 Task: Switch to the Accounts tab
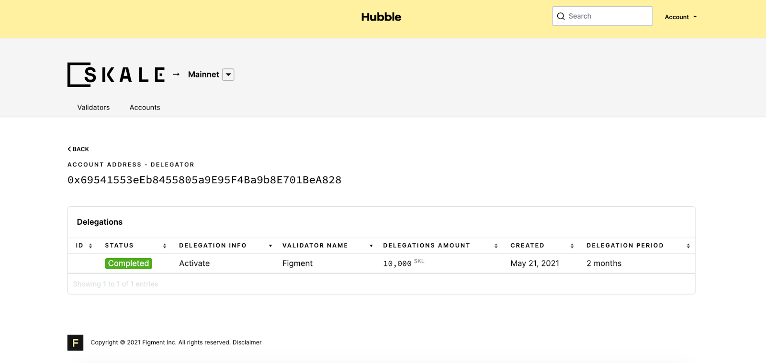pos(145,108)
